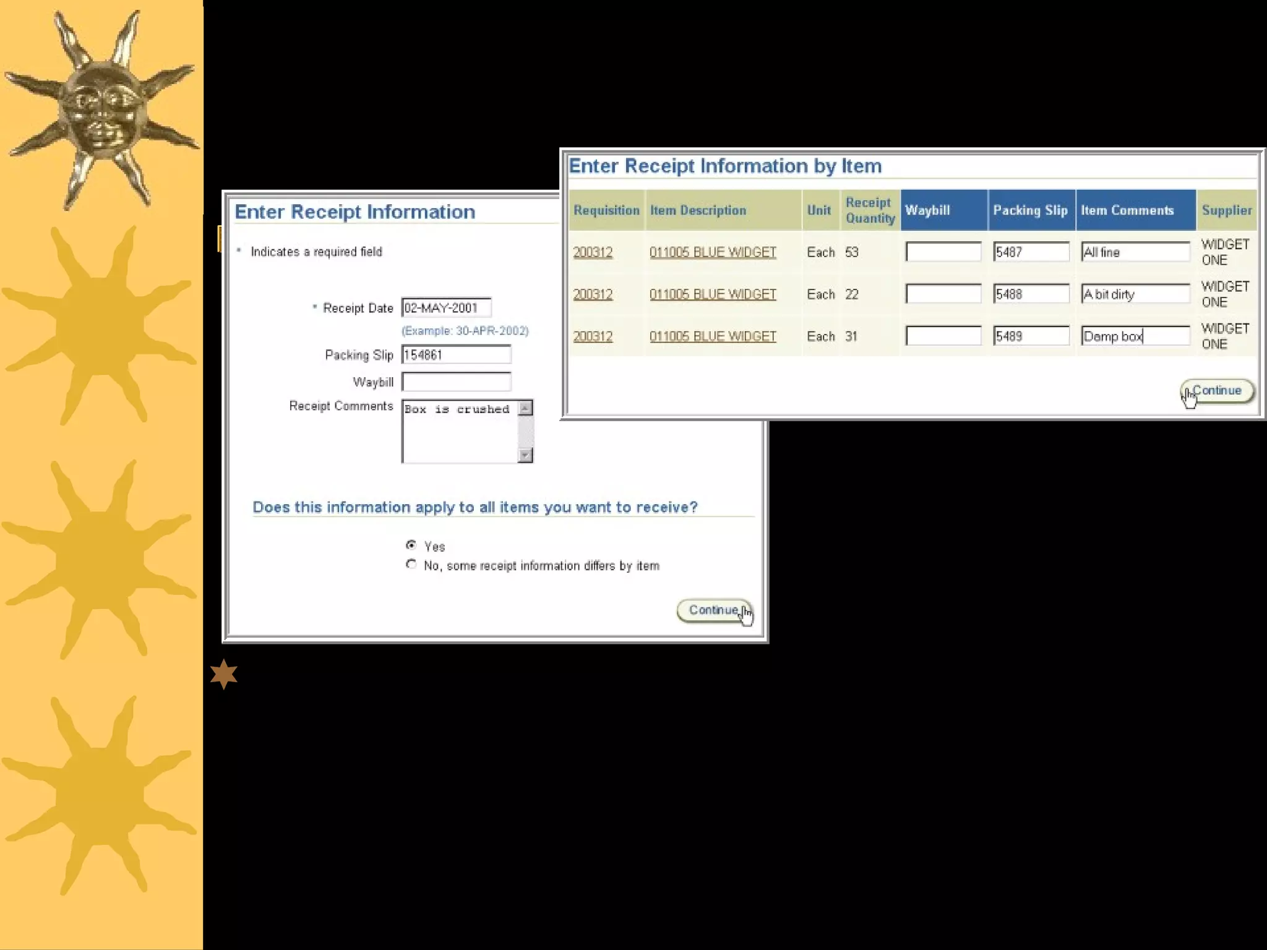Image resolution: width=1267 pixels, height=950 pixels.
Task: Open requisition 200312 link in first row
Action: 593,252
